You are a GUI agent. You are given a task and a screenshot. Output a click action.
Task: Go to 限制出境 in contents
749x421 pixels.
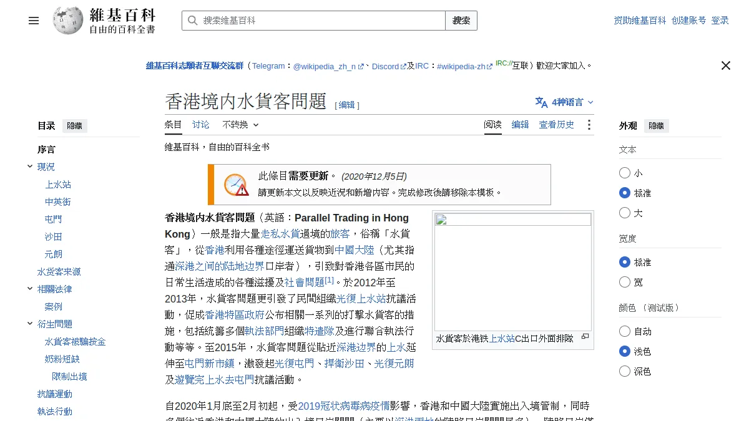(x=70, y=377)
